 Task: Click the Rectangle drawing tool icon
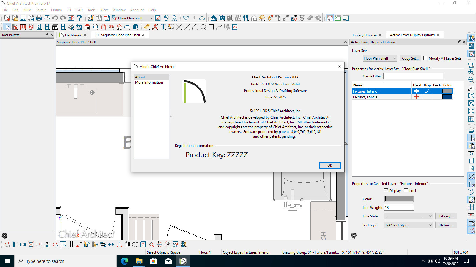point(211,27)
